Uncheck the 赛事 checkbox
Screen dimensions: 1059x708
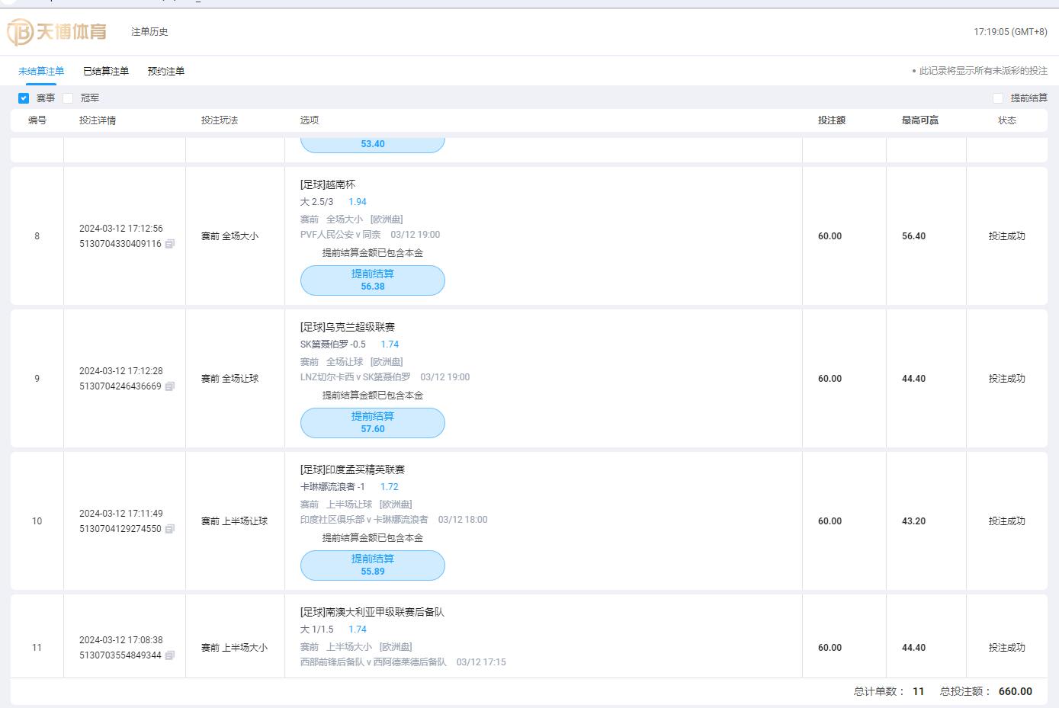click(x=24, y=98)
